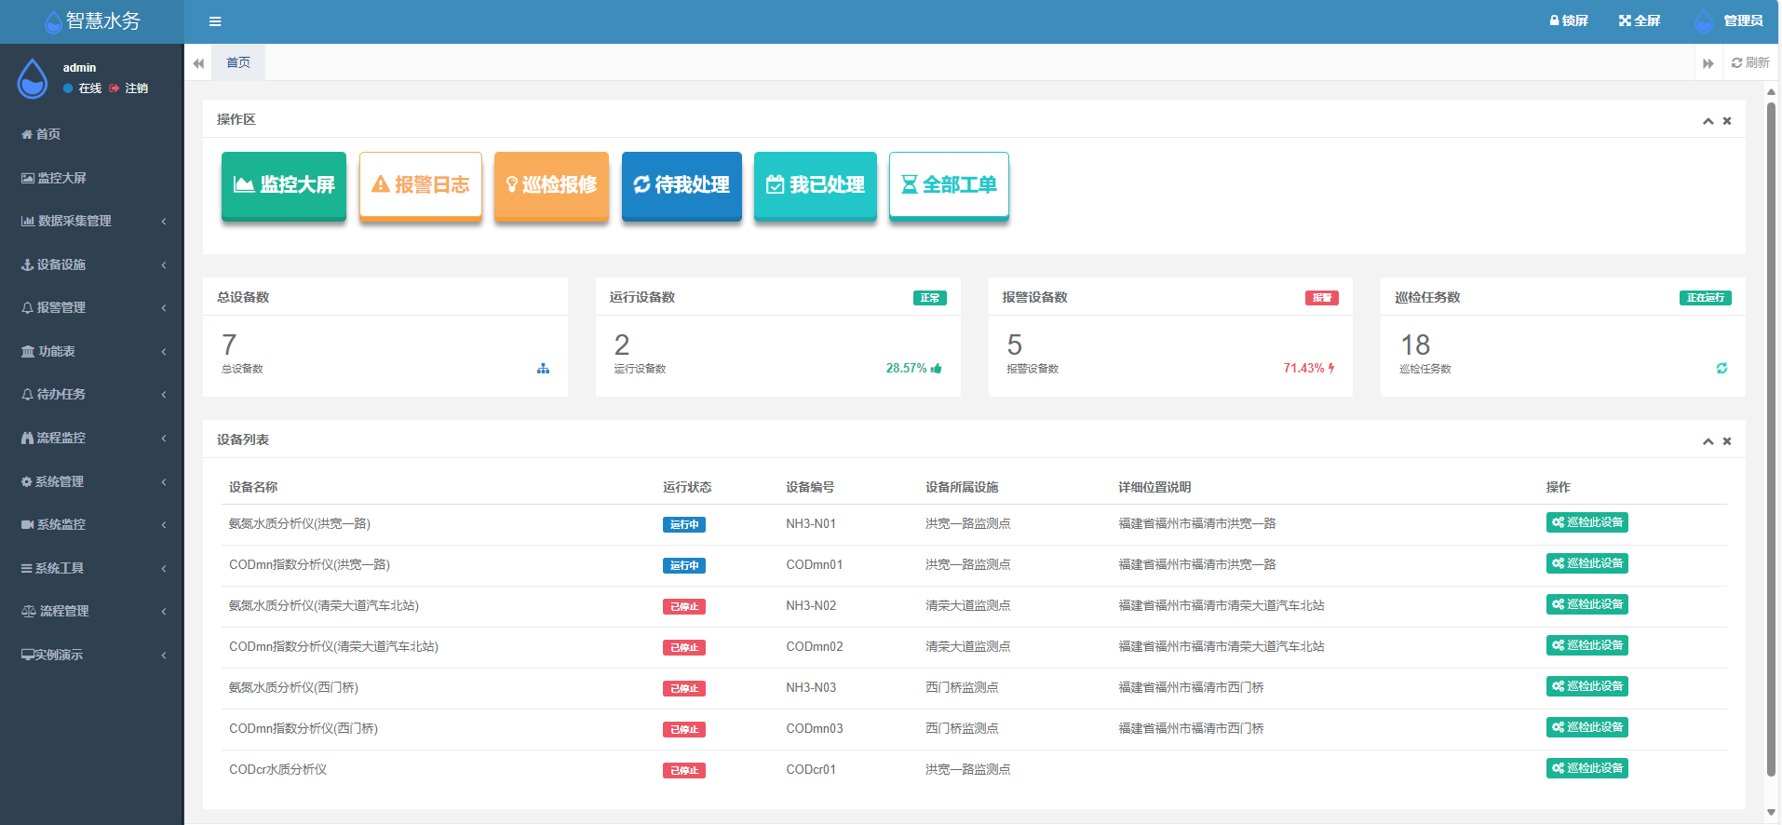
Task: Click the 我已处理 button
Action: (x=816, y=185)
